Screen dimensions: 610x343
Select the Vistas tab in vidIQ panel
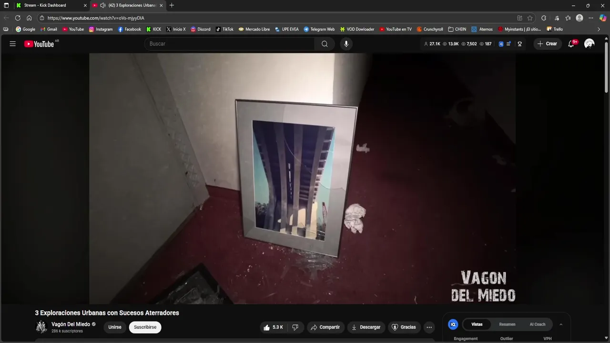(477, 324)
